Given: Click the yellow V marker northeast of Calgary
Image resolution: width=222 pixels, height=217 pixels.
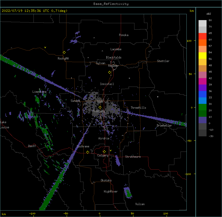Looking at the screenshot, I should 110,151.
